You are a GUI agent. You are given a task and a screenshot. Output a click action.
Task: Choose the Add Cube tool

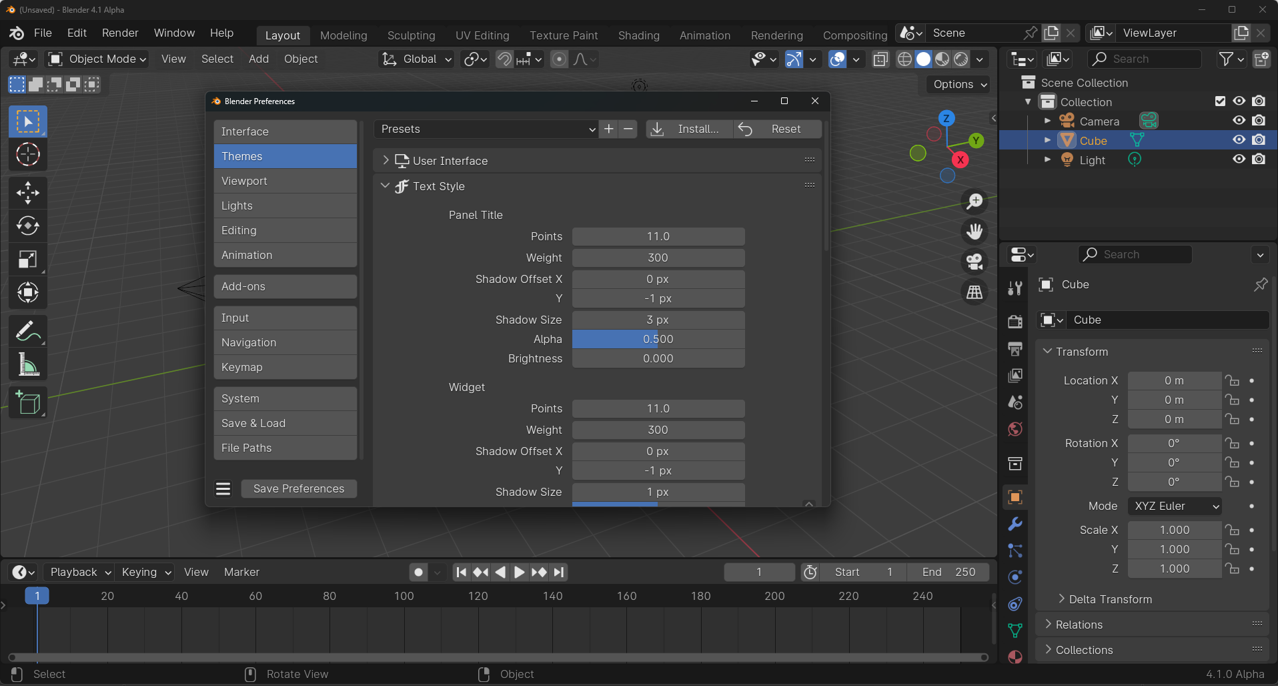(27, 402)
